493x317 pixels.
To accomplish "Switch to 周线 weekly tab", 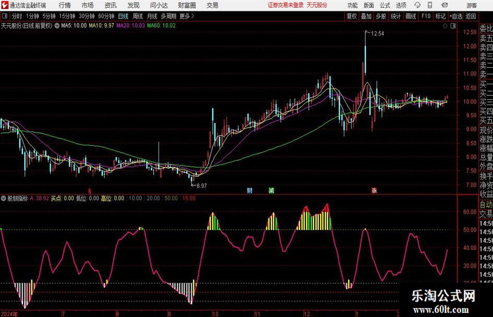I will tap(138, 16).
